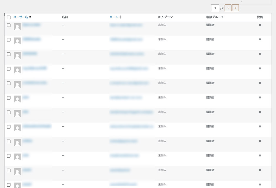Click the /7 total pages label
276x188 pixels.
click(x=222, y=8)
